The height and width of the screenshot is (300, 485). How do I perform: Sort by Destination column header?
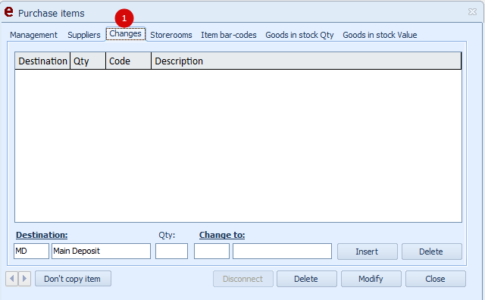pyautogui.click(x=42, y=61)
